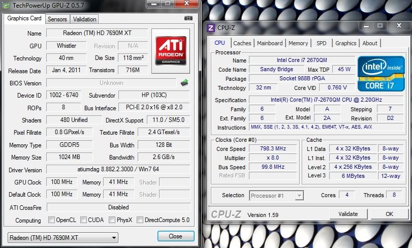Click the Bus Interface value PCI-E 2.0 x16
412x248 pixels.
click(x=154, y=107)
